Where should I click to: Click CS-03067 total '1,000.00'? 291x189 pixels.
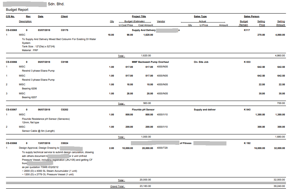146,137
